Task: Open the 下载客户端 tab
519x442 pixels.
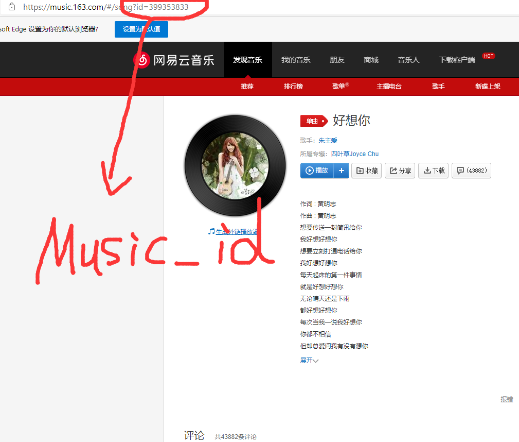Action: (x=457, y=60)
